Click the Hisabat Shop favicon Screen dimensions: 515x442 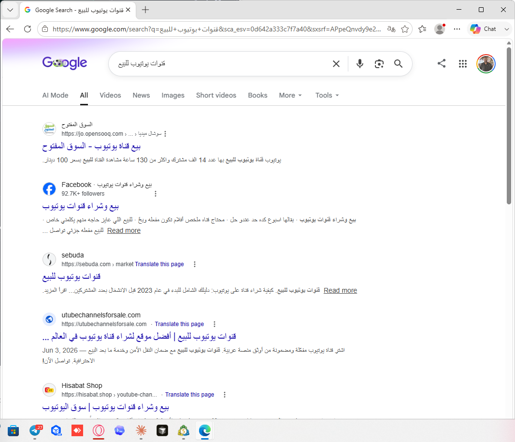49,390
